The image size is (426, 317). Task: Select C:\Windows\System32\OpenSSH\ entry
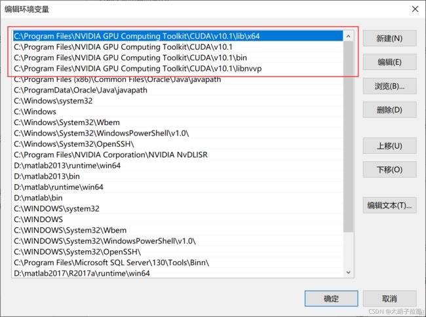pos(178,144)
